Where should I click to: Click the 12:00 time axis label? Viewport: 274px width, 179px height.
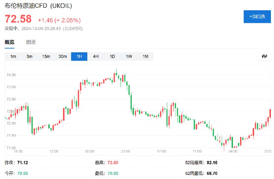[x=54, y=151]
